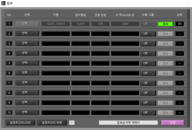Click the 설정조건의LODE button
The image size is (192, 130).
point(20,123)
